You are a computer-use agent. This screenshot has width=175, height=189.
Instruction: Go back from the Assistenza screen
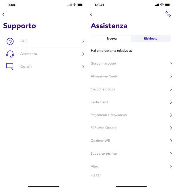[x=91, y=14]
